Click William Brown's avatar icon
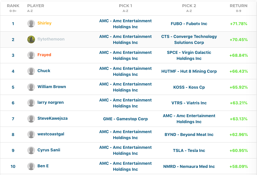The image size is (257, 175). [x=31, y=87]
